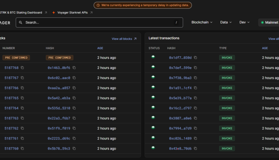Open View all blocks link
279x160 pixels.
(124, 39)
